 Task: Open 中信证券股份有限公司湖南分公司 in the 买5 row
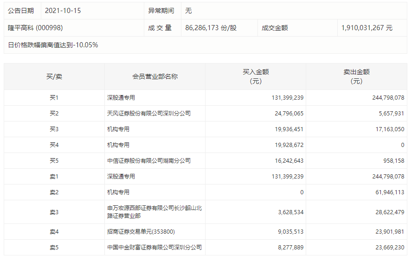(x=148, y=161)
